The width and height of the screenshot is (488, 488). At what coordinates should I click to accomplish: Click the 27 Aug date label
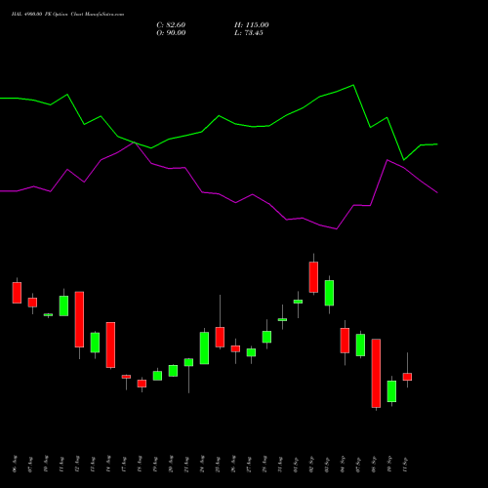tap(249, 464)
